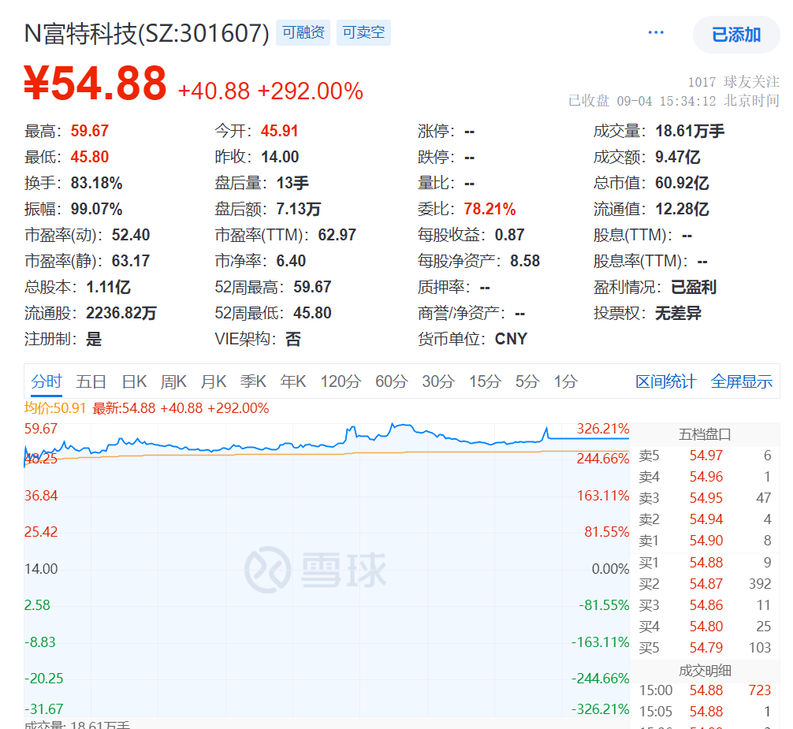Open the 季K chart view
The width and height of the screenshot is (793, 729).
tap(253, 382)
